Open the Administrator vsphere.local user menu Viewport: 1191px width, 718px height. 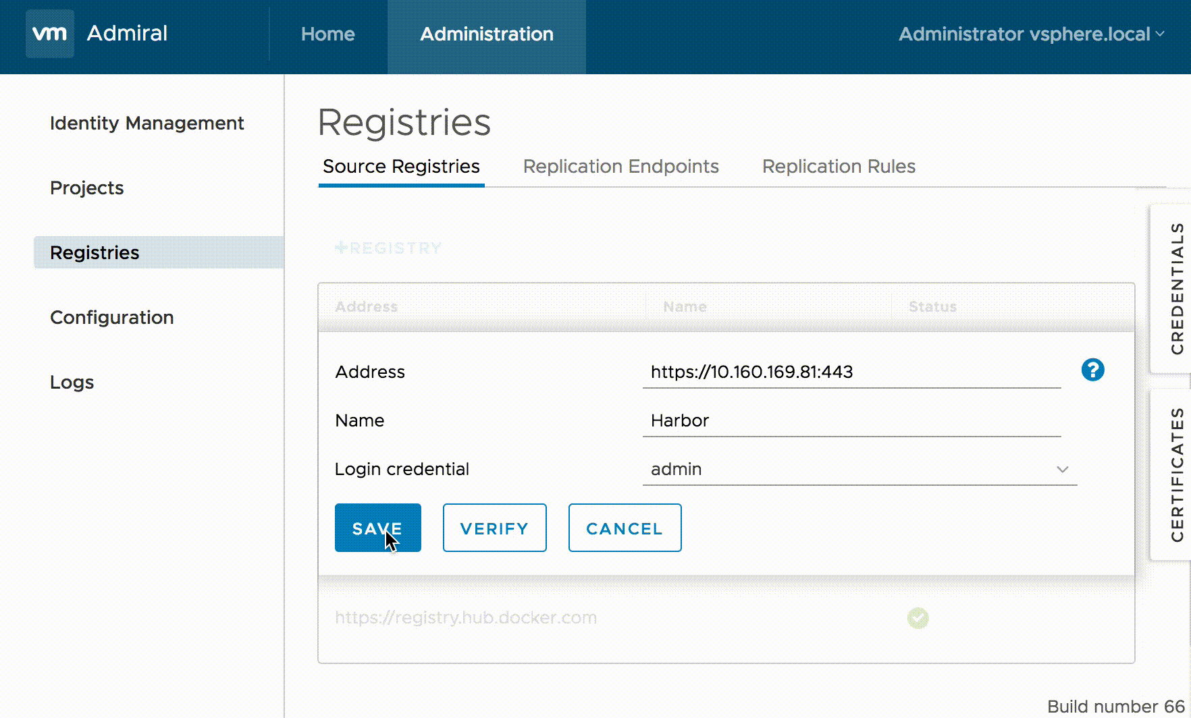click(1031, 34)
